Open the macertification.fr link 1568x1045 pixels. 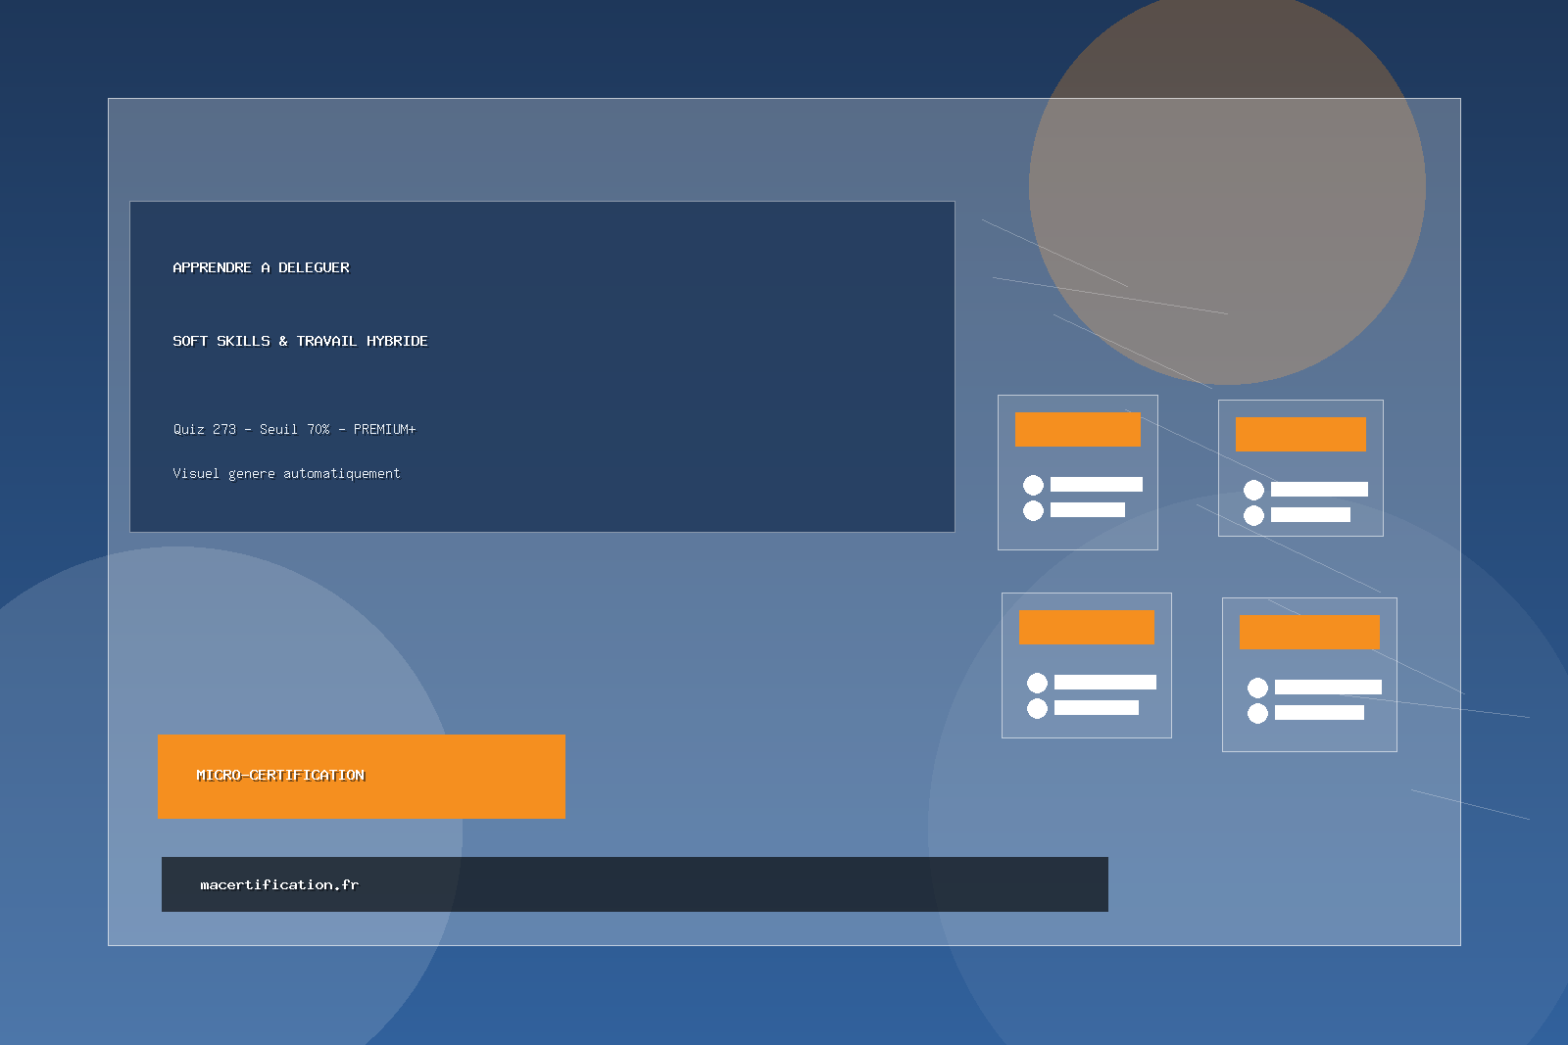(279, 884)
